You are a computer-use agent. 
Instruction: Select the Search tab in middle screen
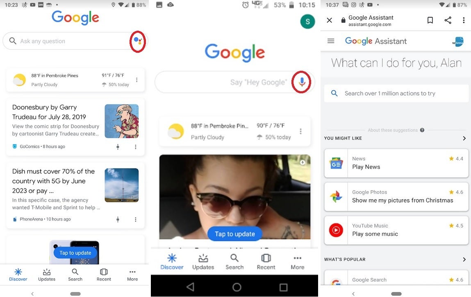(x=234, y=262)
